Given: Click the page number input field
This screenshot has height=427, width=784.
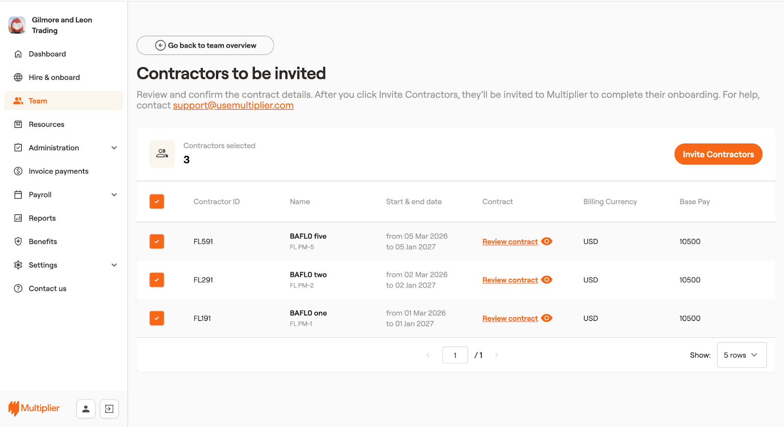Looking at the screenshot, I should (x=455, y=355).
